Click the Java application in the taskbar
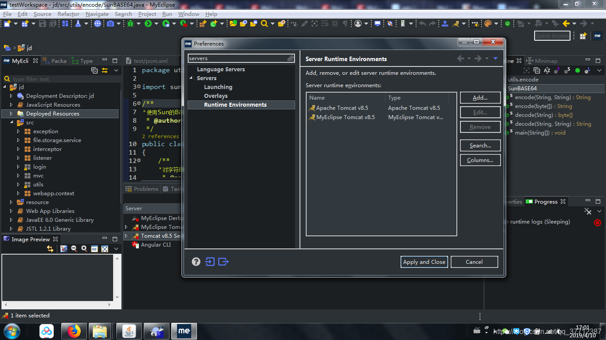The height and width of the screenshot is (340, 606). 129,331
